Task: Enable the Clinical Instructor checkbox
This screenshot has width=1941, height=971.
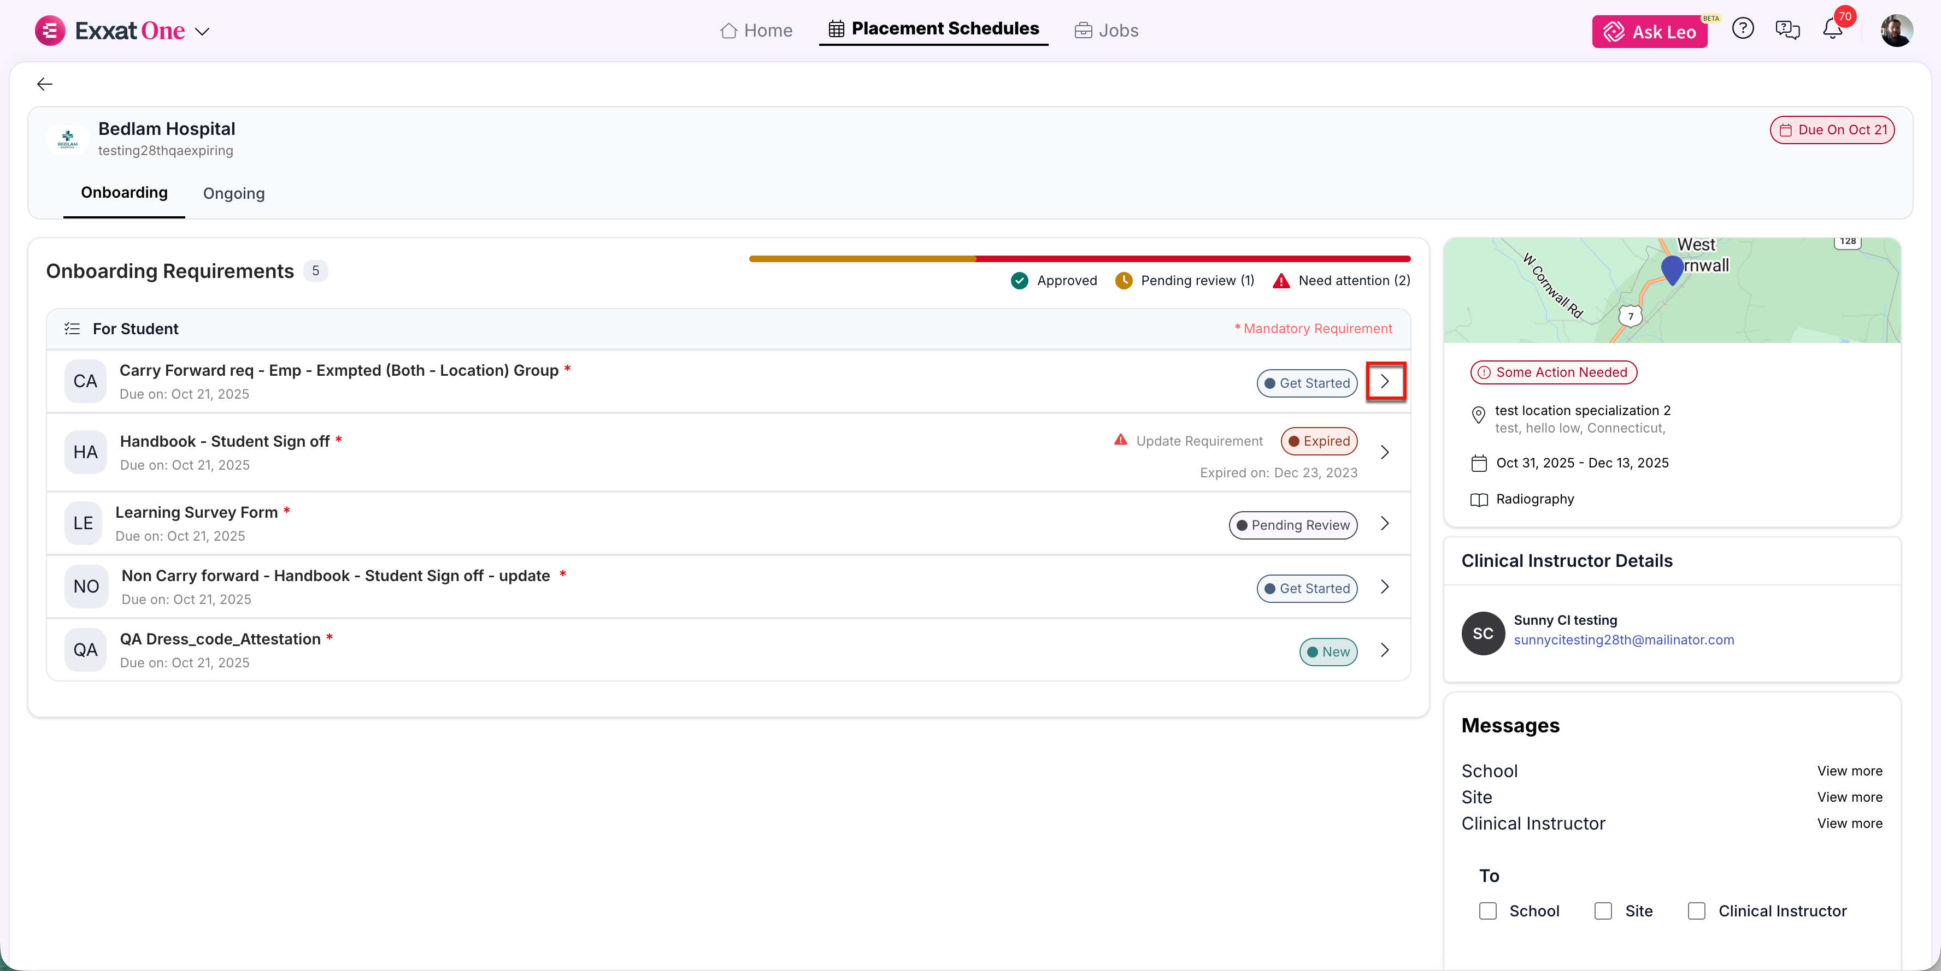Action: pos(1696,911)
